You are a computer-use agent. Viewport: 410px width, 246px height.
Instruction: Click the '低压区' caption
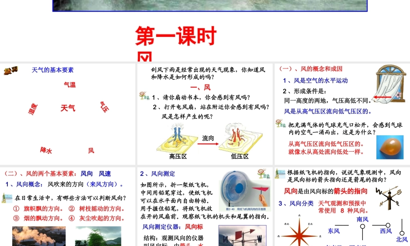239,156
